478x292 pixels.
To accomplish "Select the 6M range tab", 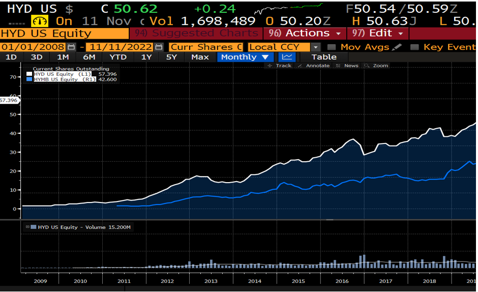I will 89,57.
